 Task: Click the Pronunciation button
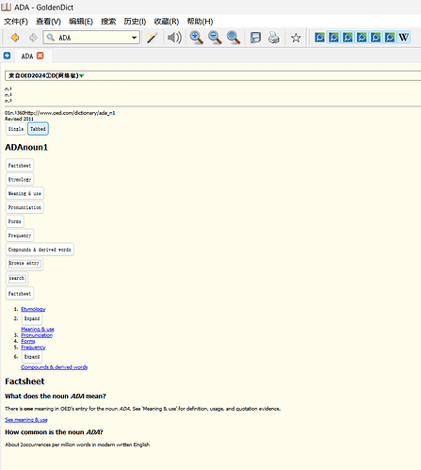[24, 207]
